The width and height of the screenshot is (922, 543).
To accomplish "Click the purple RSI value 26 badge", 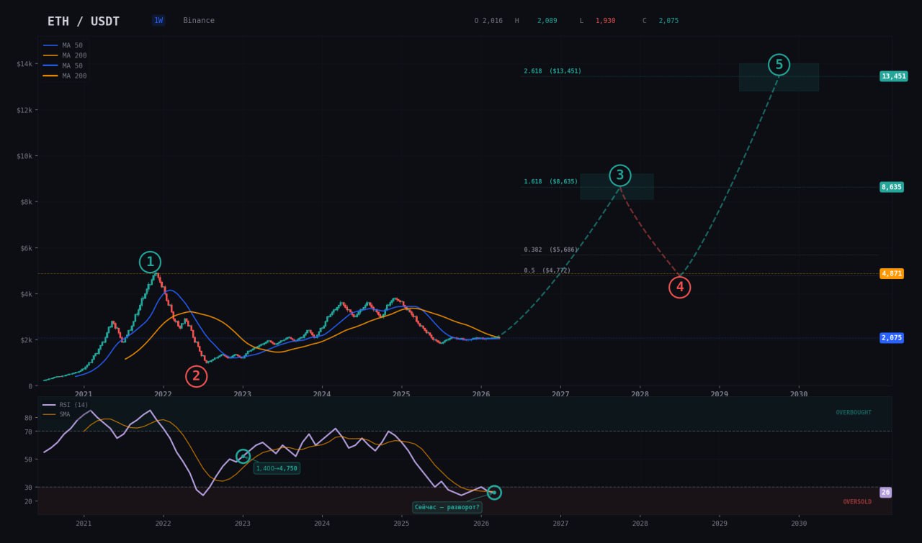I will pos(885,493).
